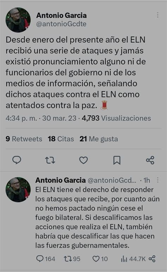
Task: Open more options for main tweet
Action: click(x=157, y=15)
